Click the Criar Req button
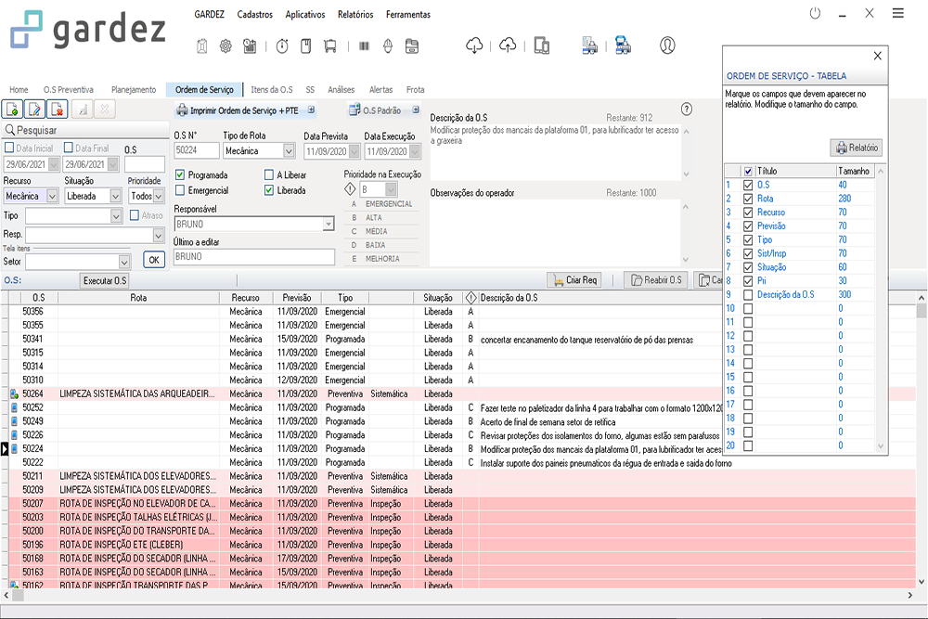Viewport: 928px width, 619px height. point(574,280)
